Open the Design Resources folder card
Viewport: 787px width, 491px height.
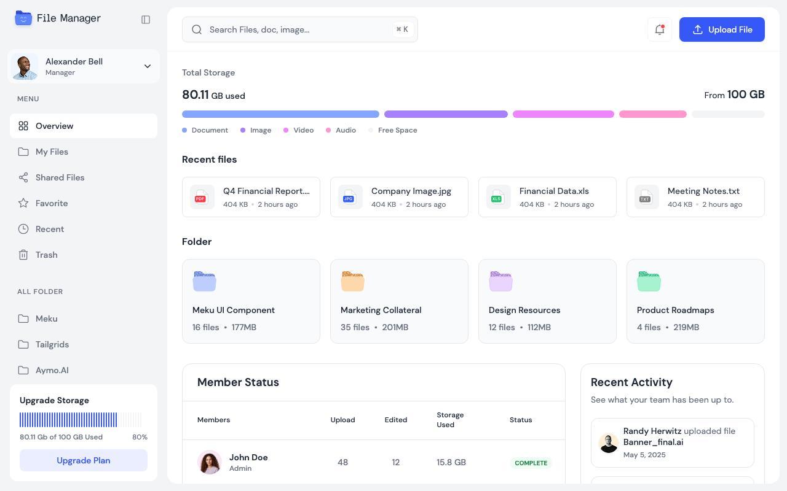[547, 301]
